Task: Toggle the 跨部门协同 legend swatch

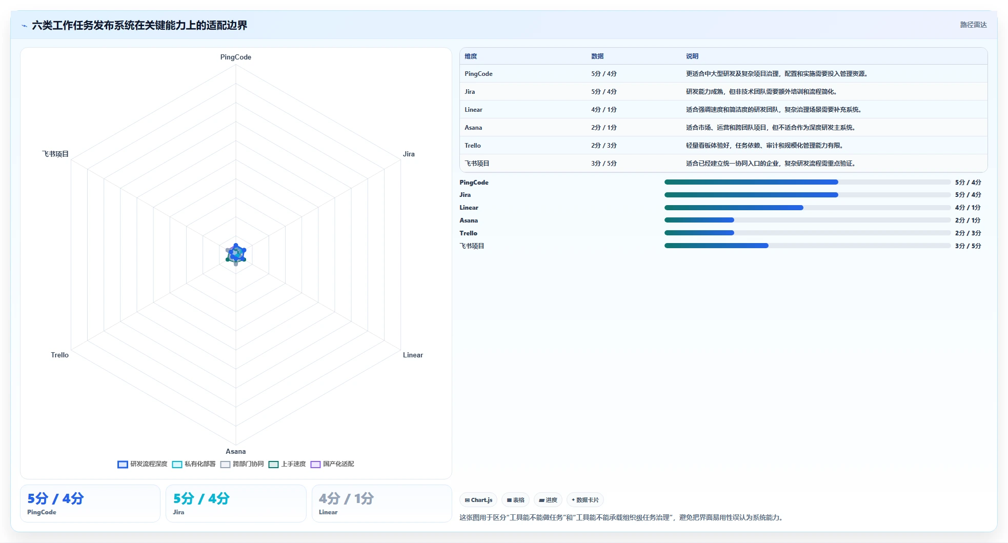Action: point(225,465)
